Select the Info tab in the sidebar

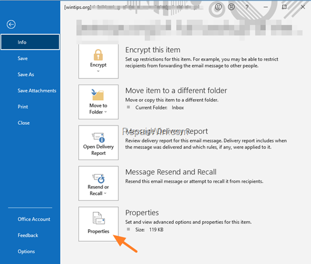[30, 42]
